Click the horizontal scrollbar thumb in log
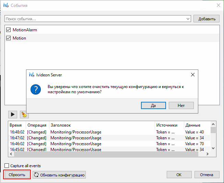This screenshot has width=224, height=183. coord(106,154)
